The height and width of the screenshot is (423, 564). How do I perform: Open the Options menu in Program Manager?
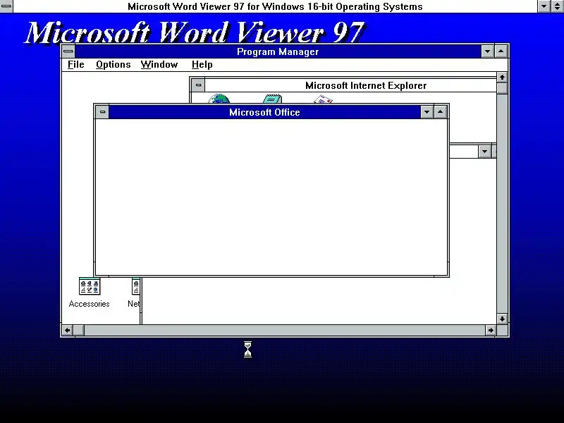(x=114, y=65)
